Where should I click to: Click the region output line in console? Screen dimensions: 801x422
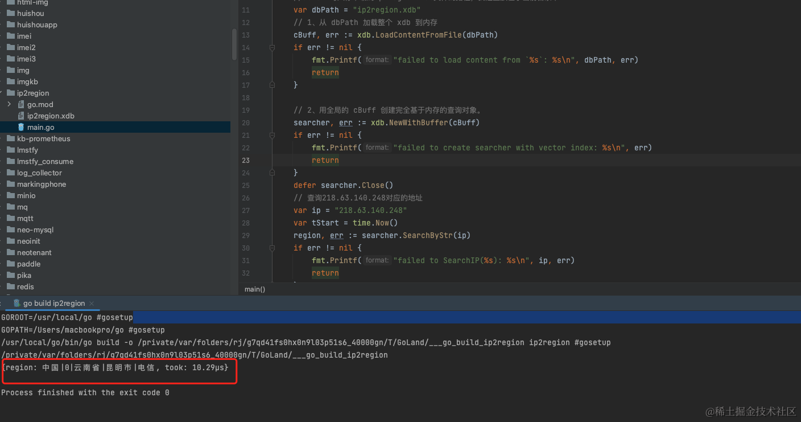(116, 368)
